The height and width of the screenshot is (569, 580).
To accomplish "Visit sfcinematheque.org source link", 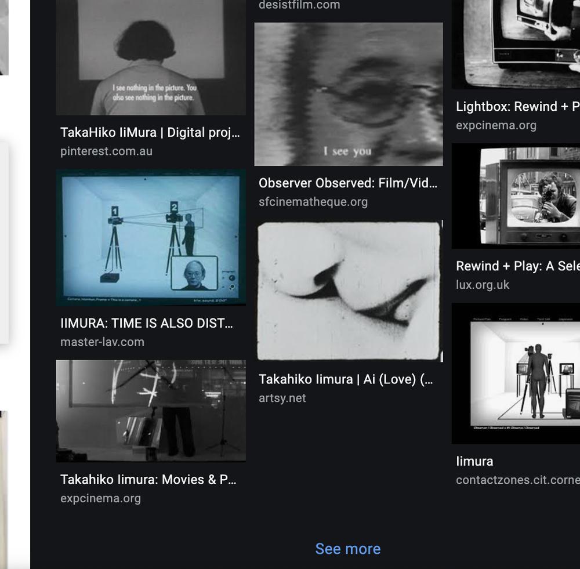I will (x=313, y=202).
